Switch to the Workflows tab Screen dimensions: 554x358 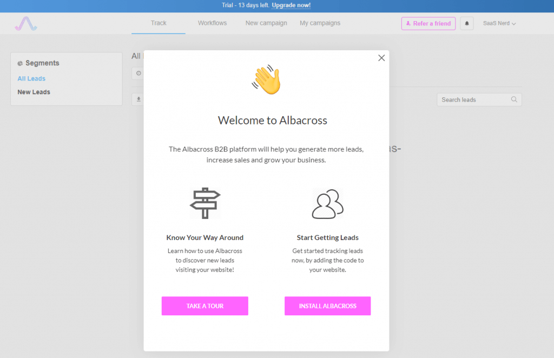tap(212, 23)
